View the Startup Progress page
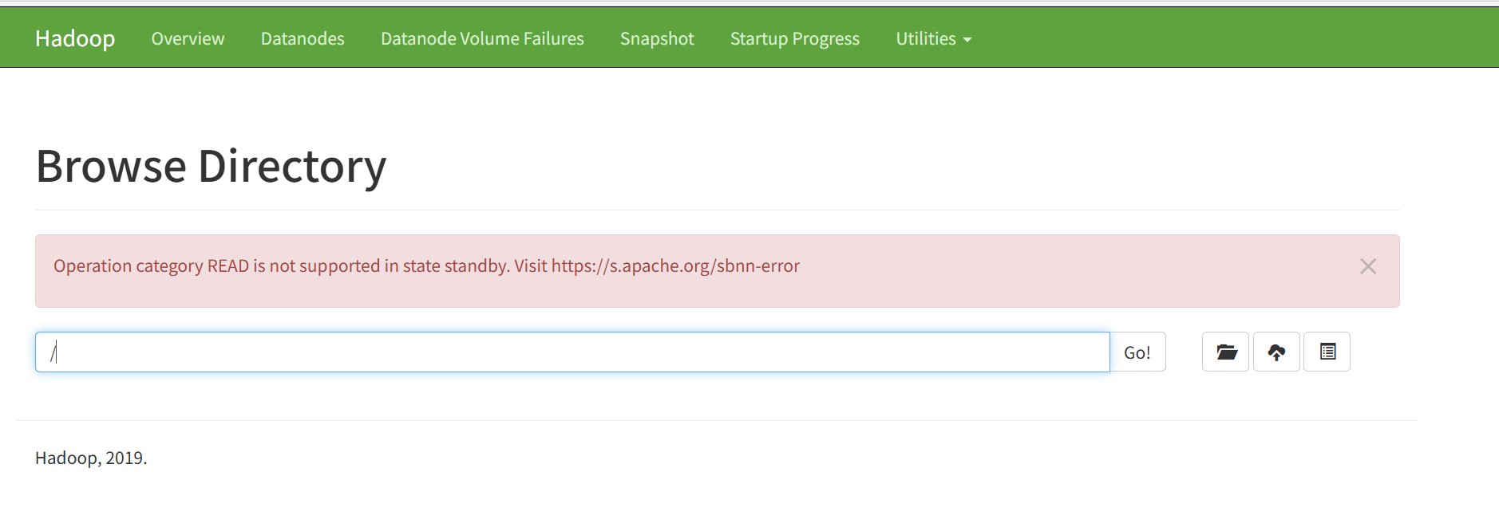1499x523 pixels. pos(794,37)
